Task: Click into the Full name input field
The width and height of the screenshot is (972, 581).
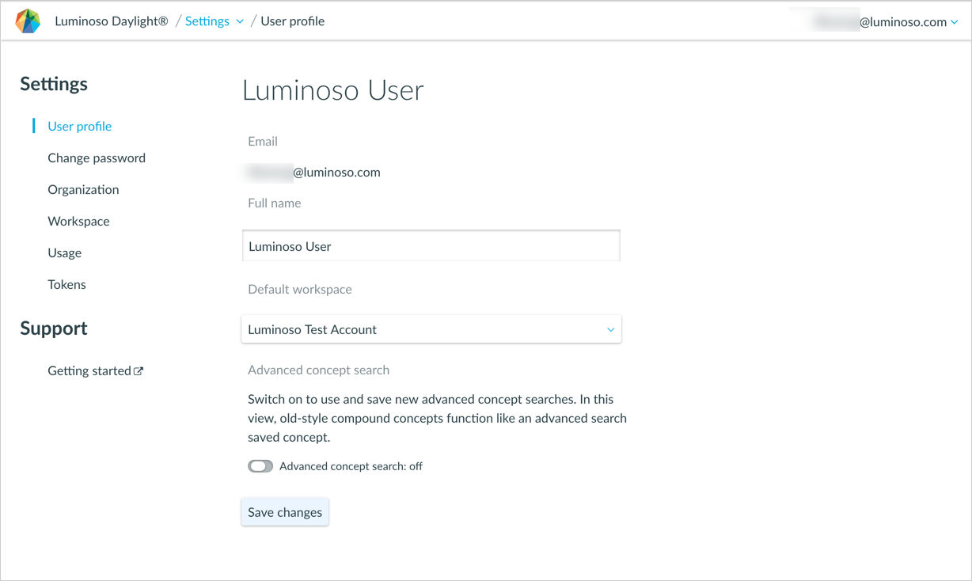Action: click(431, 246)
